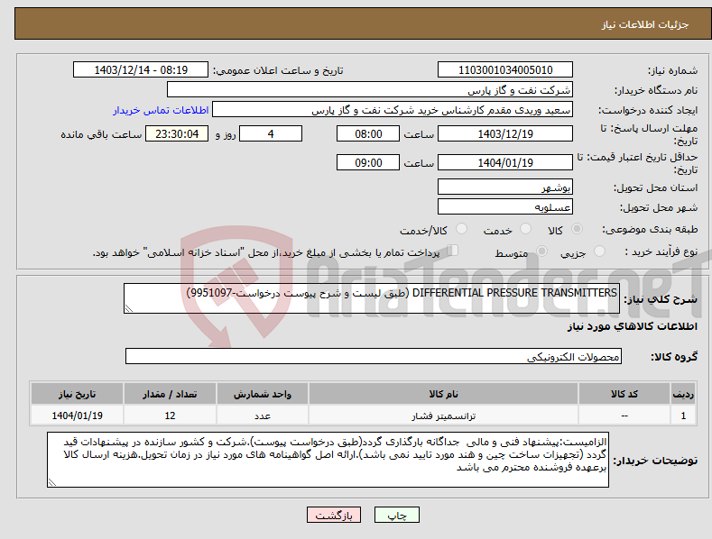Screen dimensions: 712x539
Task: Click the price validity date 1404/01/19 field
Action: (x=505, y=162)
